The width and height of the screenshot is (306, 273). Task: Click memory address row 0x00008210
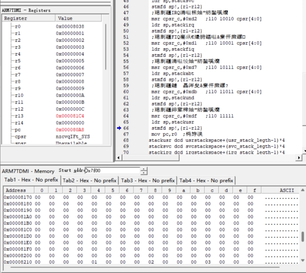(x=18, y=262)
